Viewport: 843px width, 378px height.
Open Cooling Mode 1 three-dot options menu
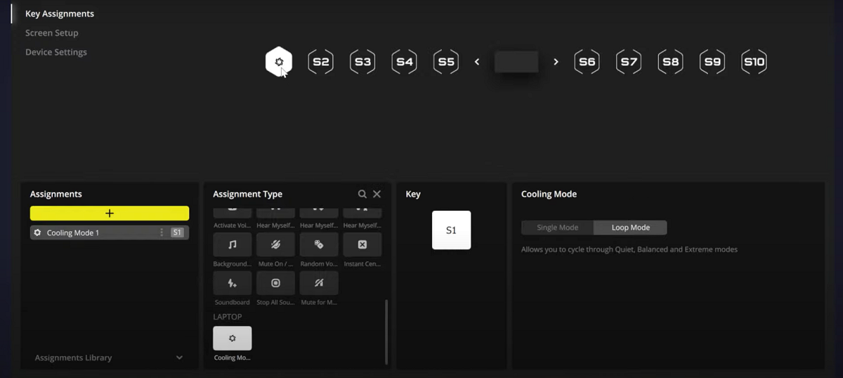click(x=162, y=233)
